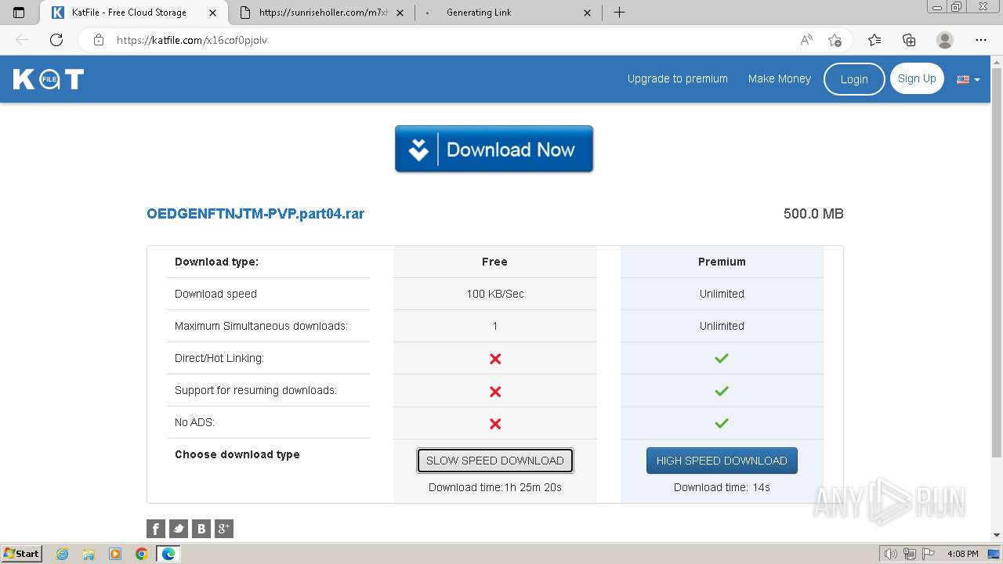
Task: Open the Google Plus share icon
Action: click(224, 529)
